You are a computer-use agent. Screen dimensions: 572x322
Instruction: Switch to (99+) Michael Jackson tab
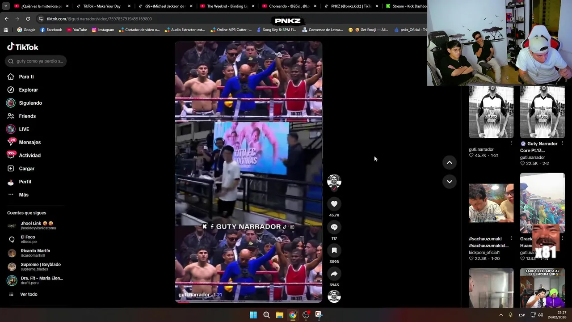165,6
